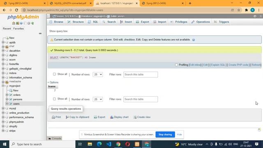Expand the orders table node
The height and width of the screenshot is (148, 263).
pos(7,95)
